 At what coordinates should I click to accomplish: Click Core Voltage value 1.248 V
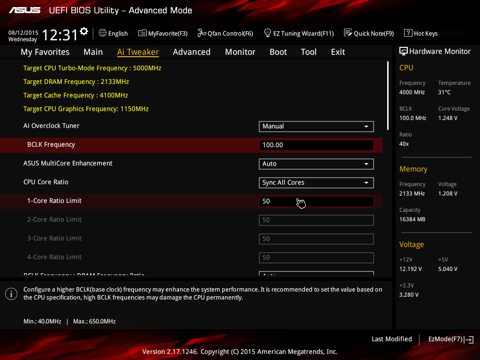pos(448,118)
